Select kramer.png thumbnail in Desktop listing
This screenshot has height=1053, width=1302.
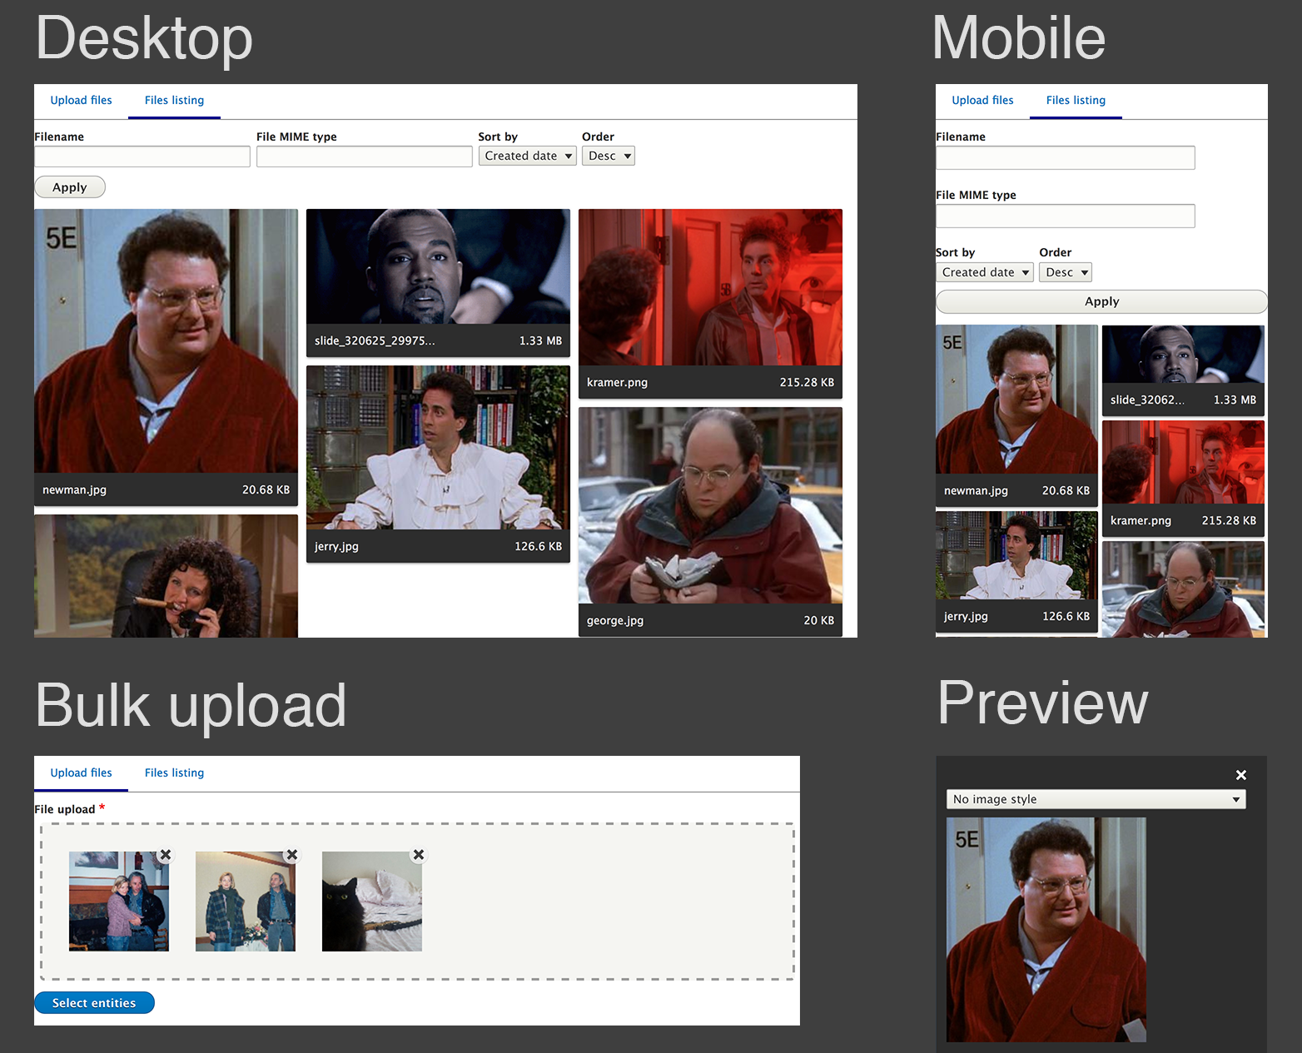coord(710,287)
